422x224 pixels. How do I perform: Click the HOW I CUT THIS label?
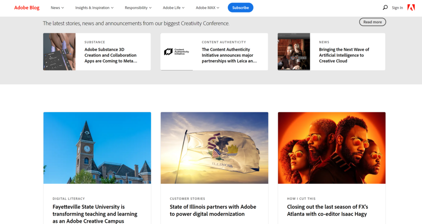click(x=301, y=199)
